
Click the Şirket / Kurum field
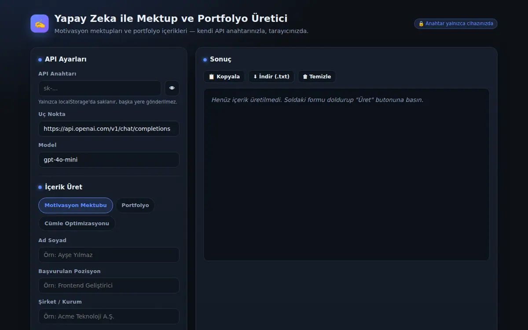[109, 316]
